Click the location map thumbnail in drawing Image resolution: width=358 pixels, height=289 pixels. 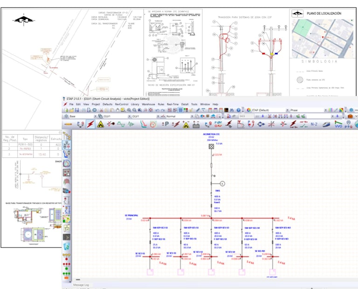tap(323, 38)
